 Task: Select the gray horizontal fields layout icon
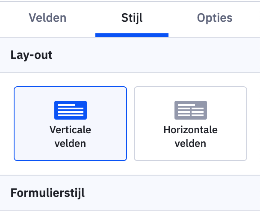(191, 110)
